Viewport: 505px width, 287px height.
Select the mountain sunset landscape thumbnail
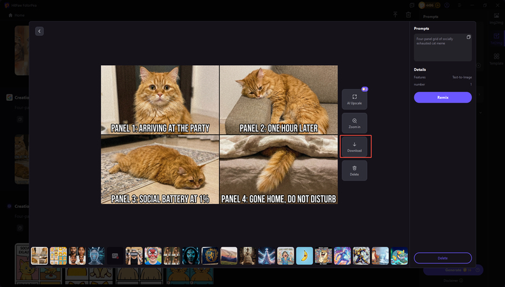point(229,256)
